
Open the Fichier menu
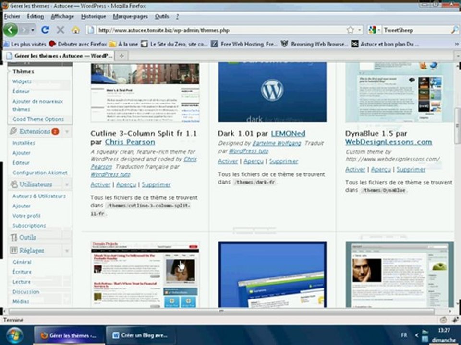click(12, 16)
